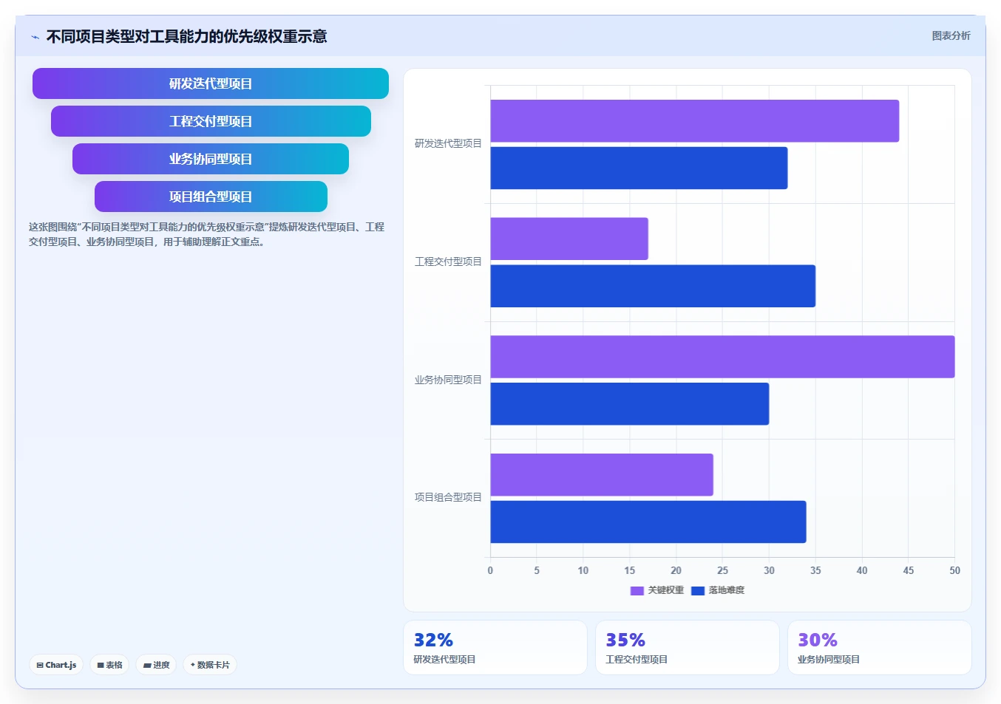
Task: Click the 图表分析 label in header
Action: [951, 35]
